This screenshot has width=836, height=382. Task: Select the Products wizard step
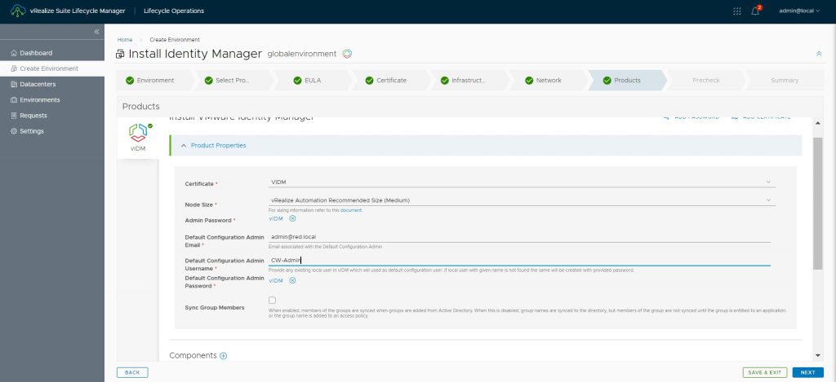pos(627,81)
